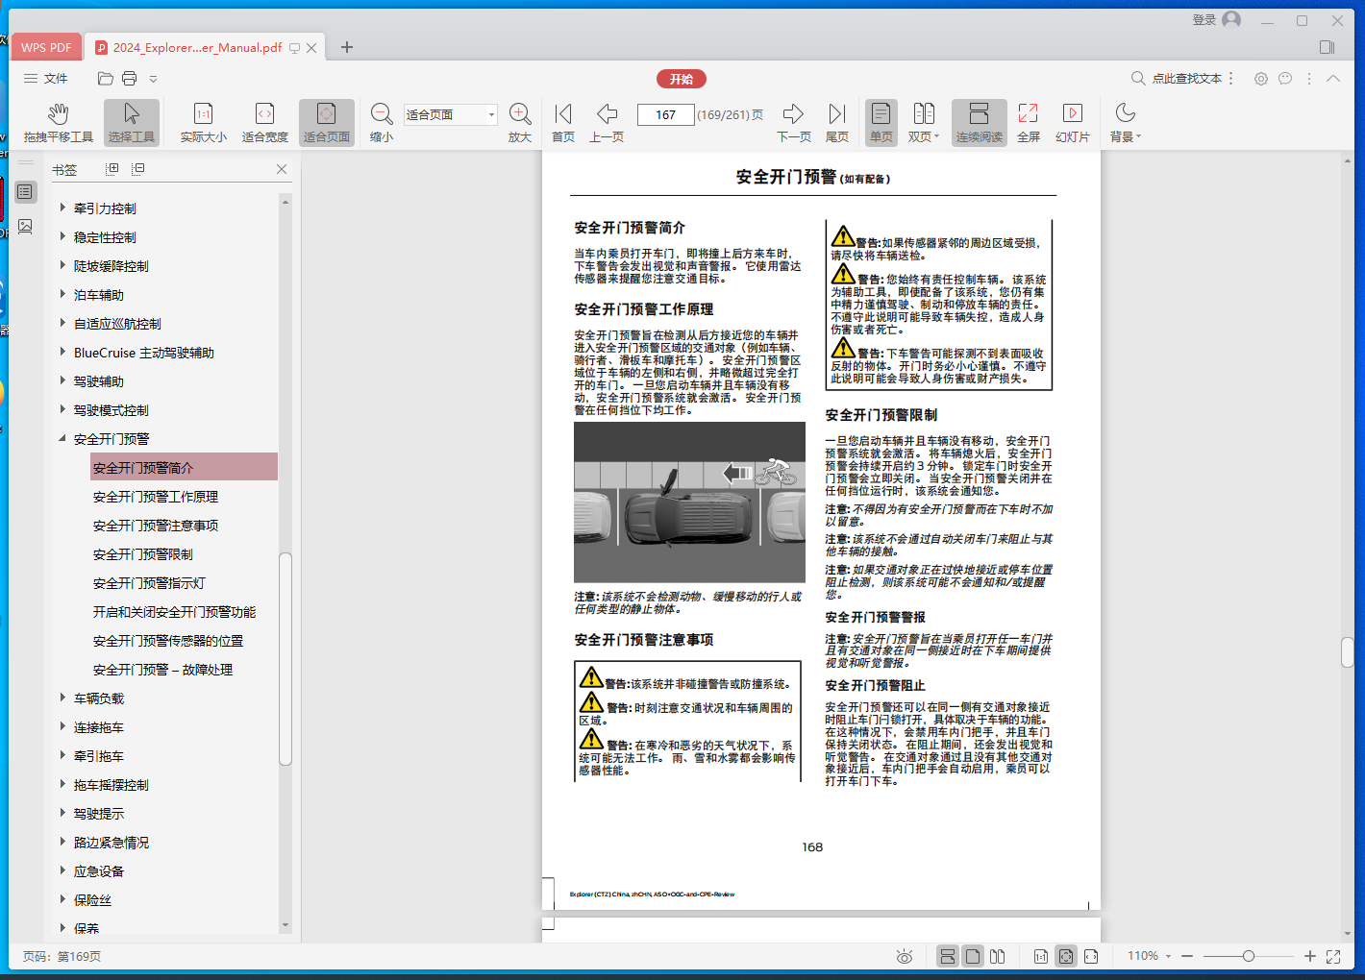Toggle 连续阅读 continuous reading mode
This screenshot has height=980, width=1365.
tap(979, 122)
